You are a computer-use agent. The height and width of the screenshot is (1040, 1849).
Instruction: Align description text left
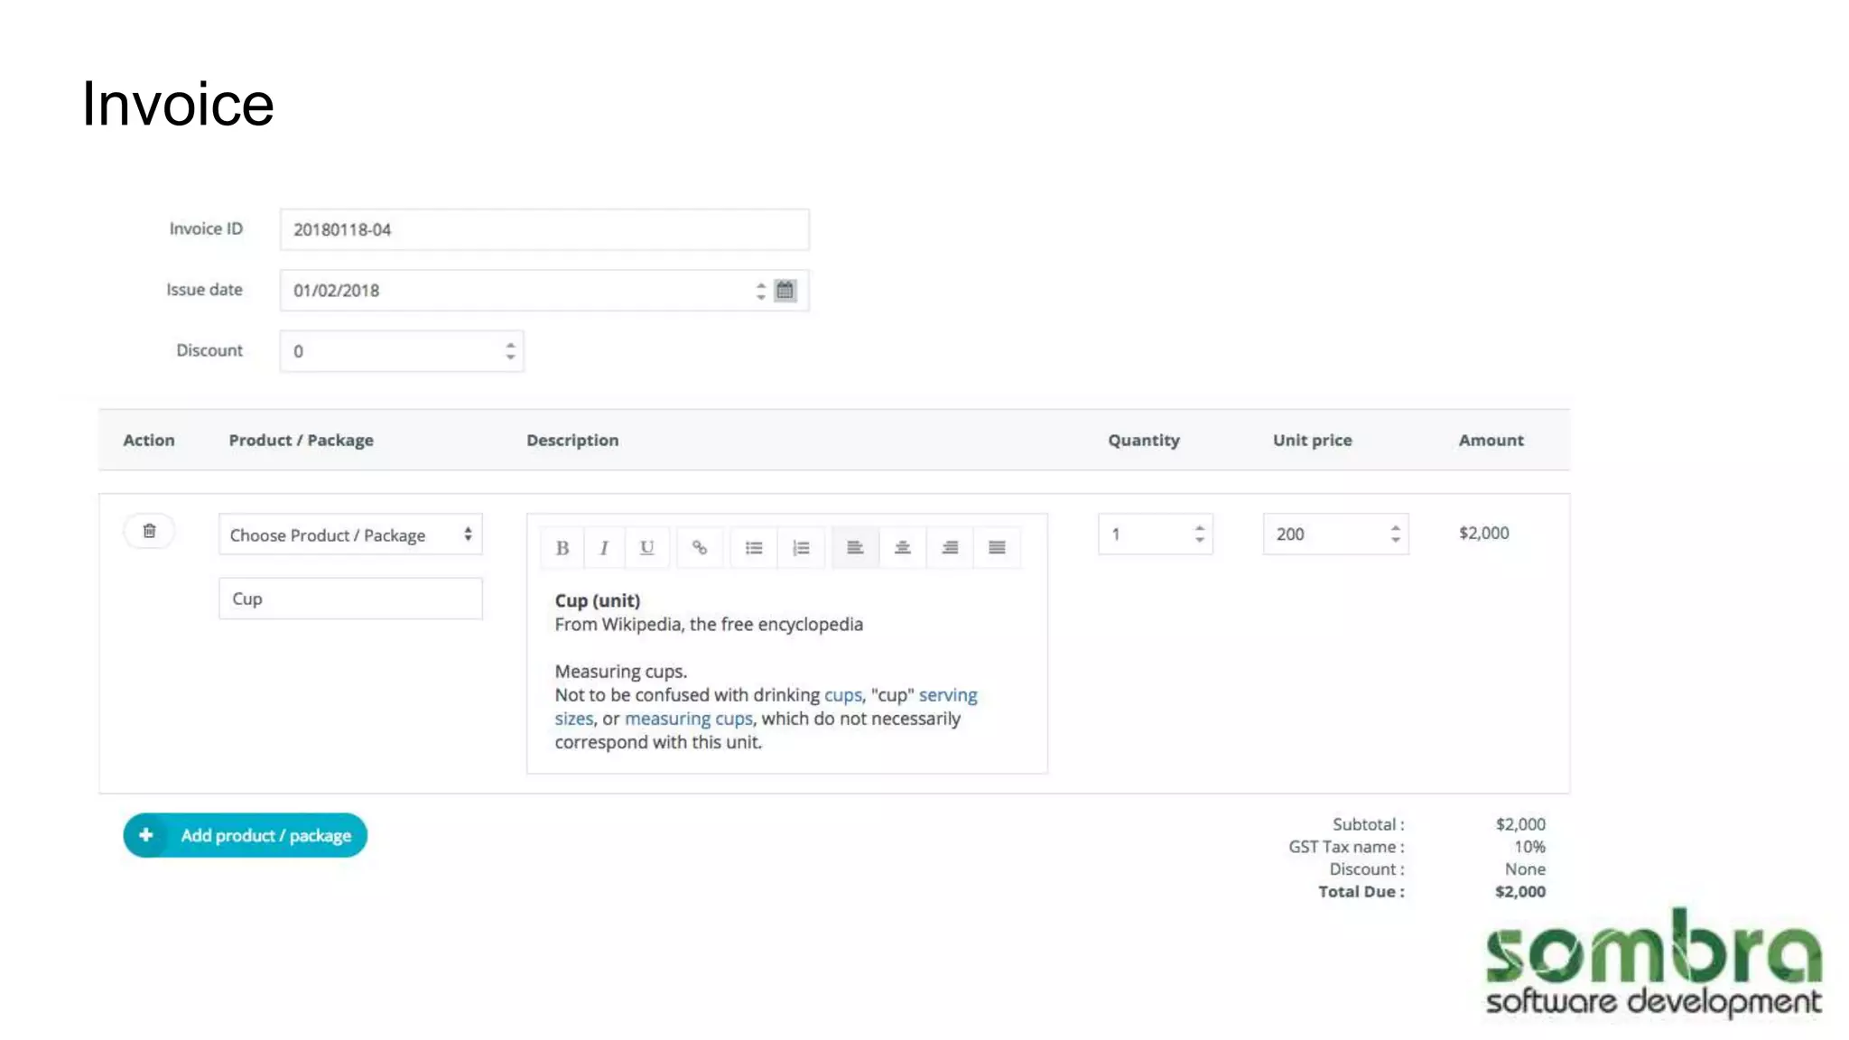point(855,548)
